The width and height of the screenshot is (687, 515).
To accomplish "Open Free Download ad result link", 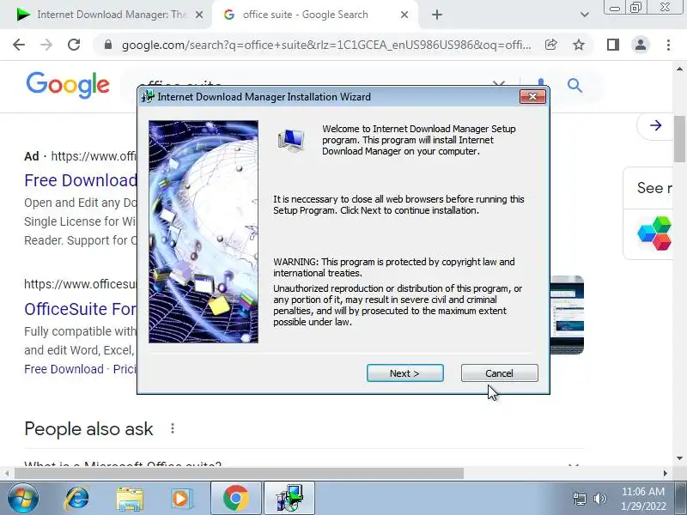I will click(81, 180).
